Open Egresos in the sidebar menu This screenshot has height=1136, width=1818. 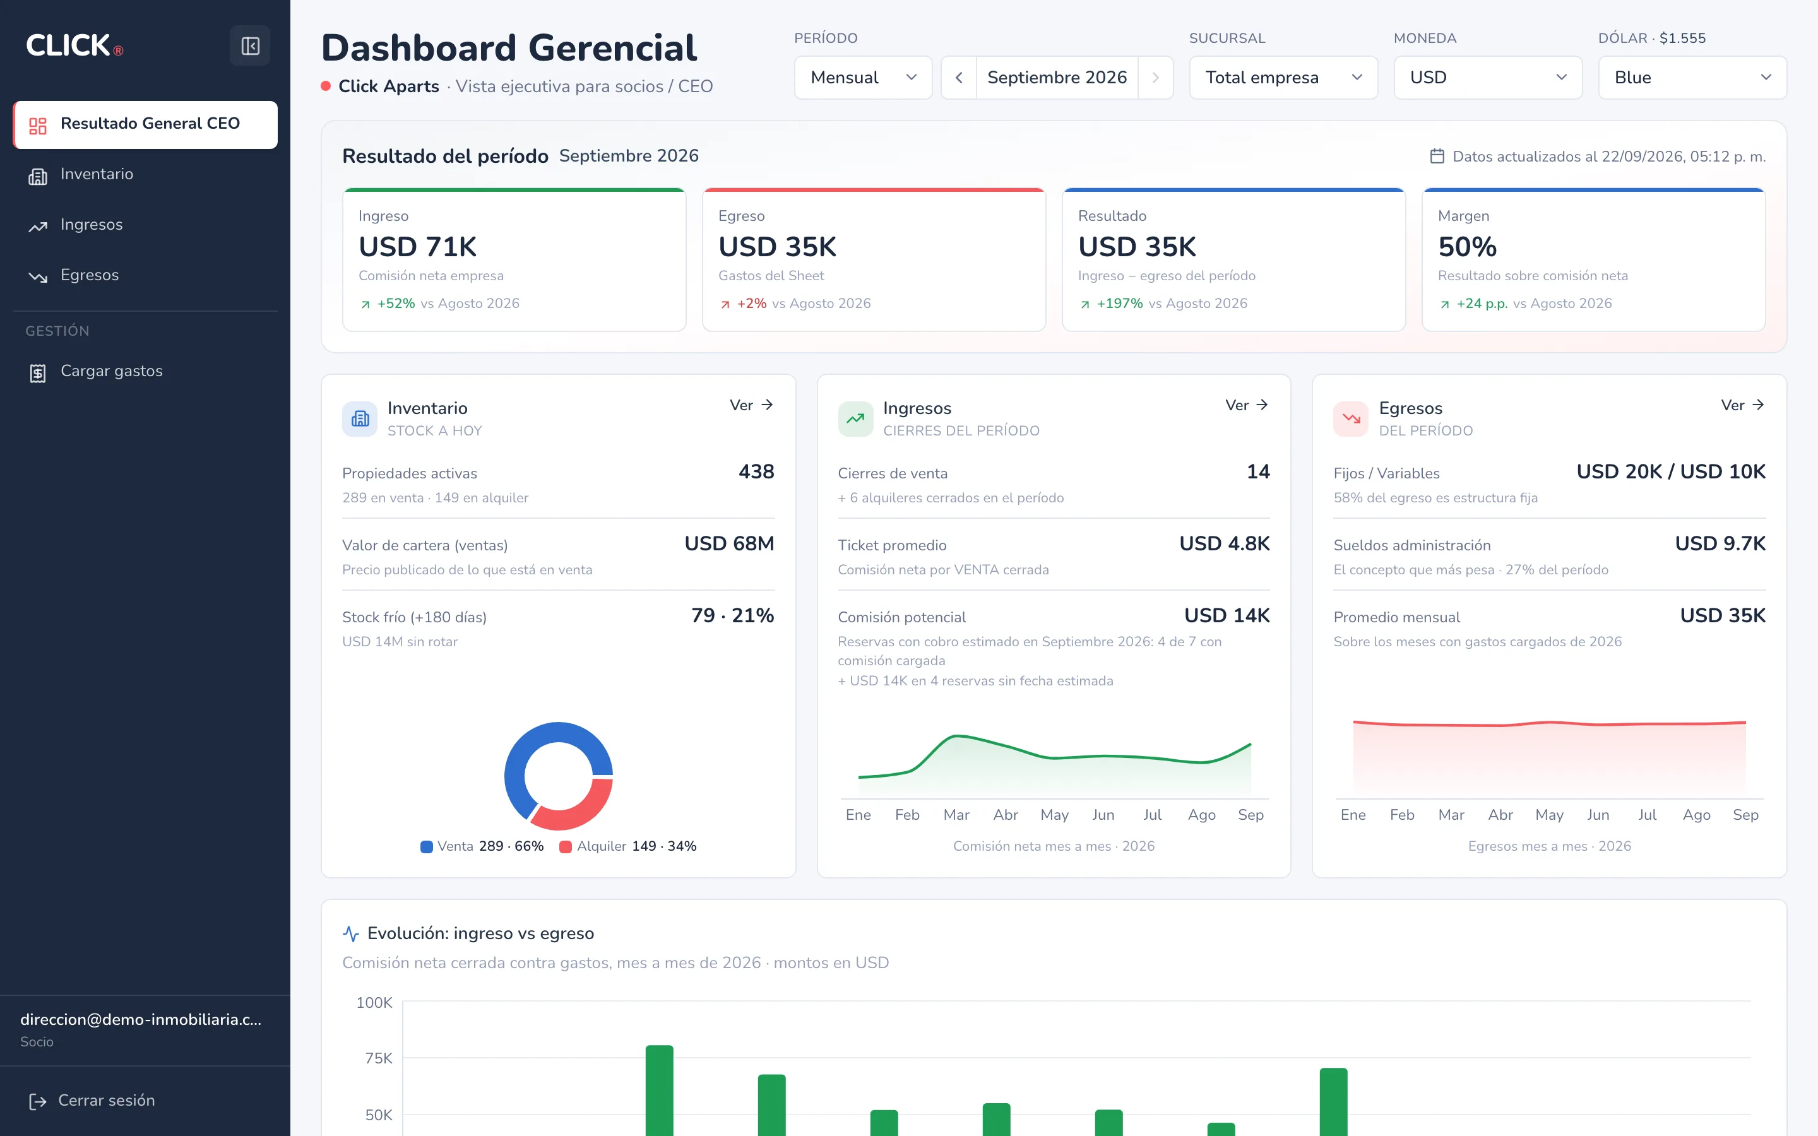pyautogui.click(x=146, y=276)
